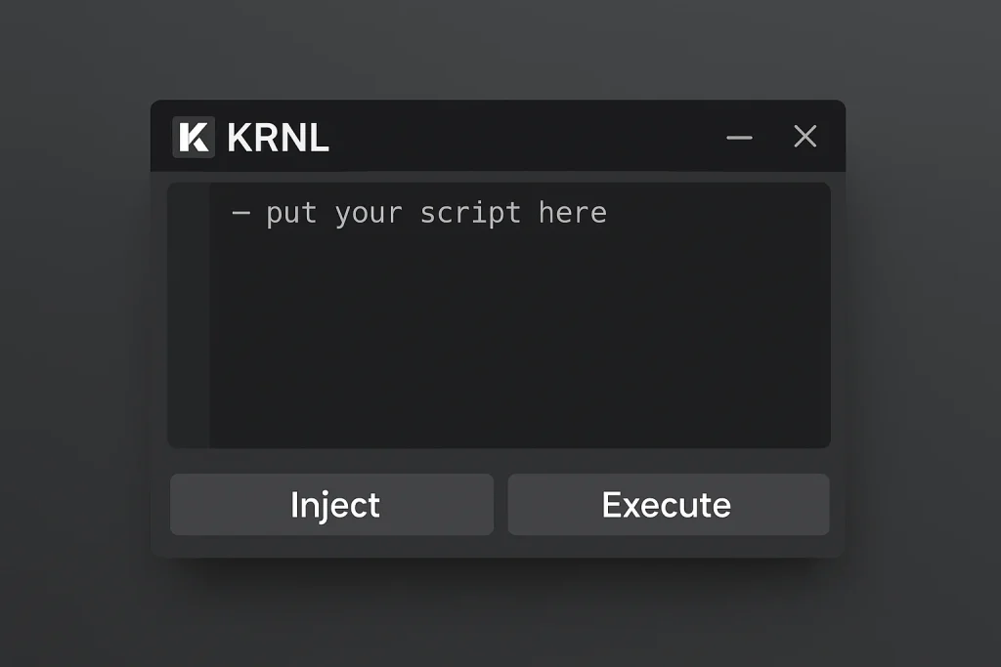Click the word "script" in the editor
Screen dimensions: 1001x667
click(x=470, y=213)
